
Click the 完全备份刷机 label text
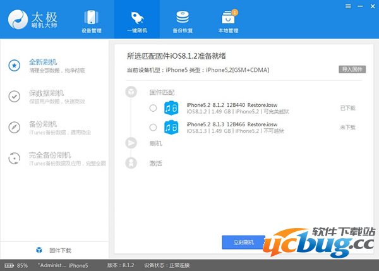pyautogui.click(x=50, y=155)
